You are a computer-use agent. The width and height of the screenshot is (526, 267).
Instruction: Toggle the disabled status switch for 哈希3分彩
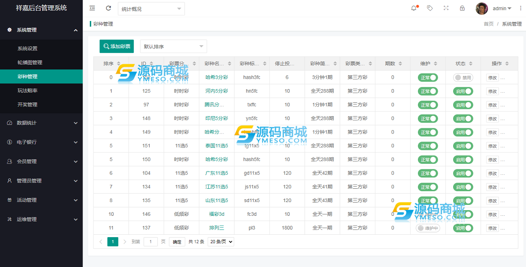463,77
